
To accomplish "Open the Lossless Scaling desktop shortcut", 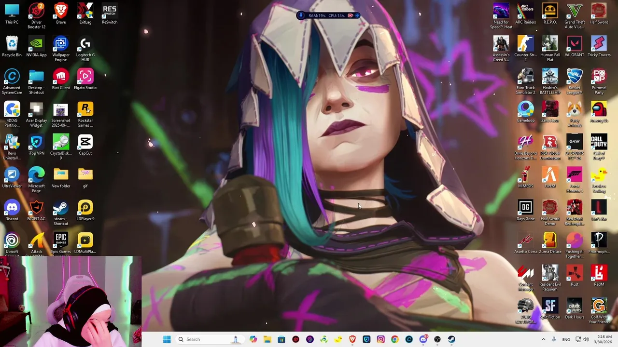I will (x=599, y=180).
